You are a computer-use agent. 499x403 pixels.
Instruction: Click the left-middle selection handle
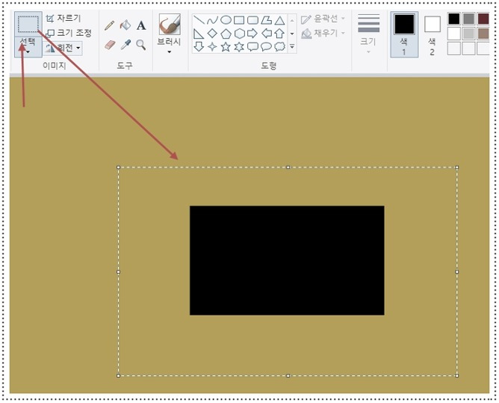[x=118, y=271]
